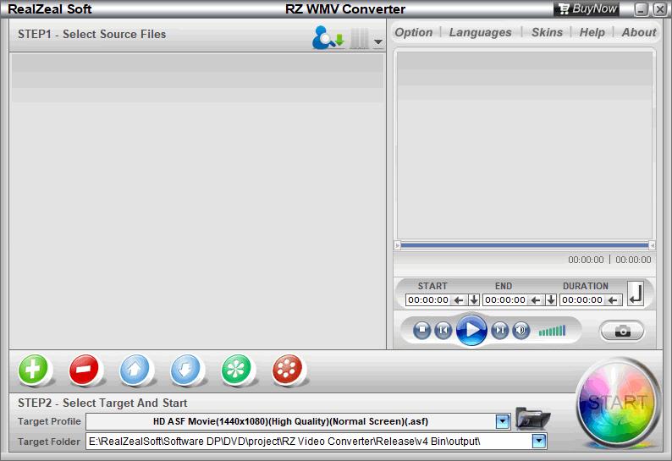Click the BuyNow cart button
The height and width of the screenshot is (461, 672).
(587, 8)
